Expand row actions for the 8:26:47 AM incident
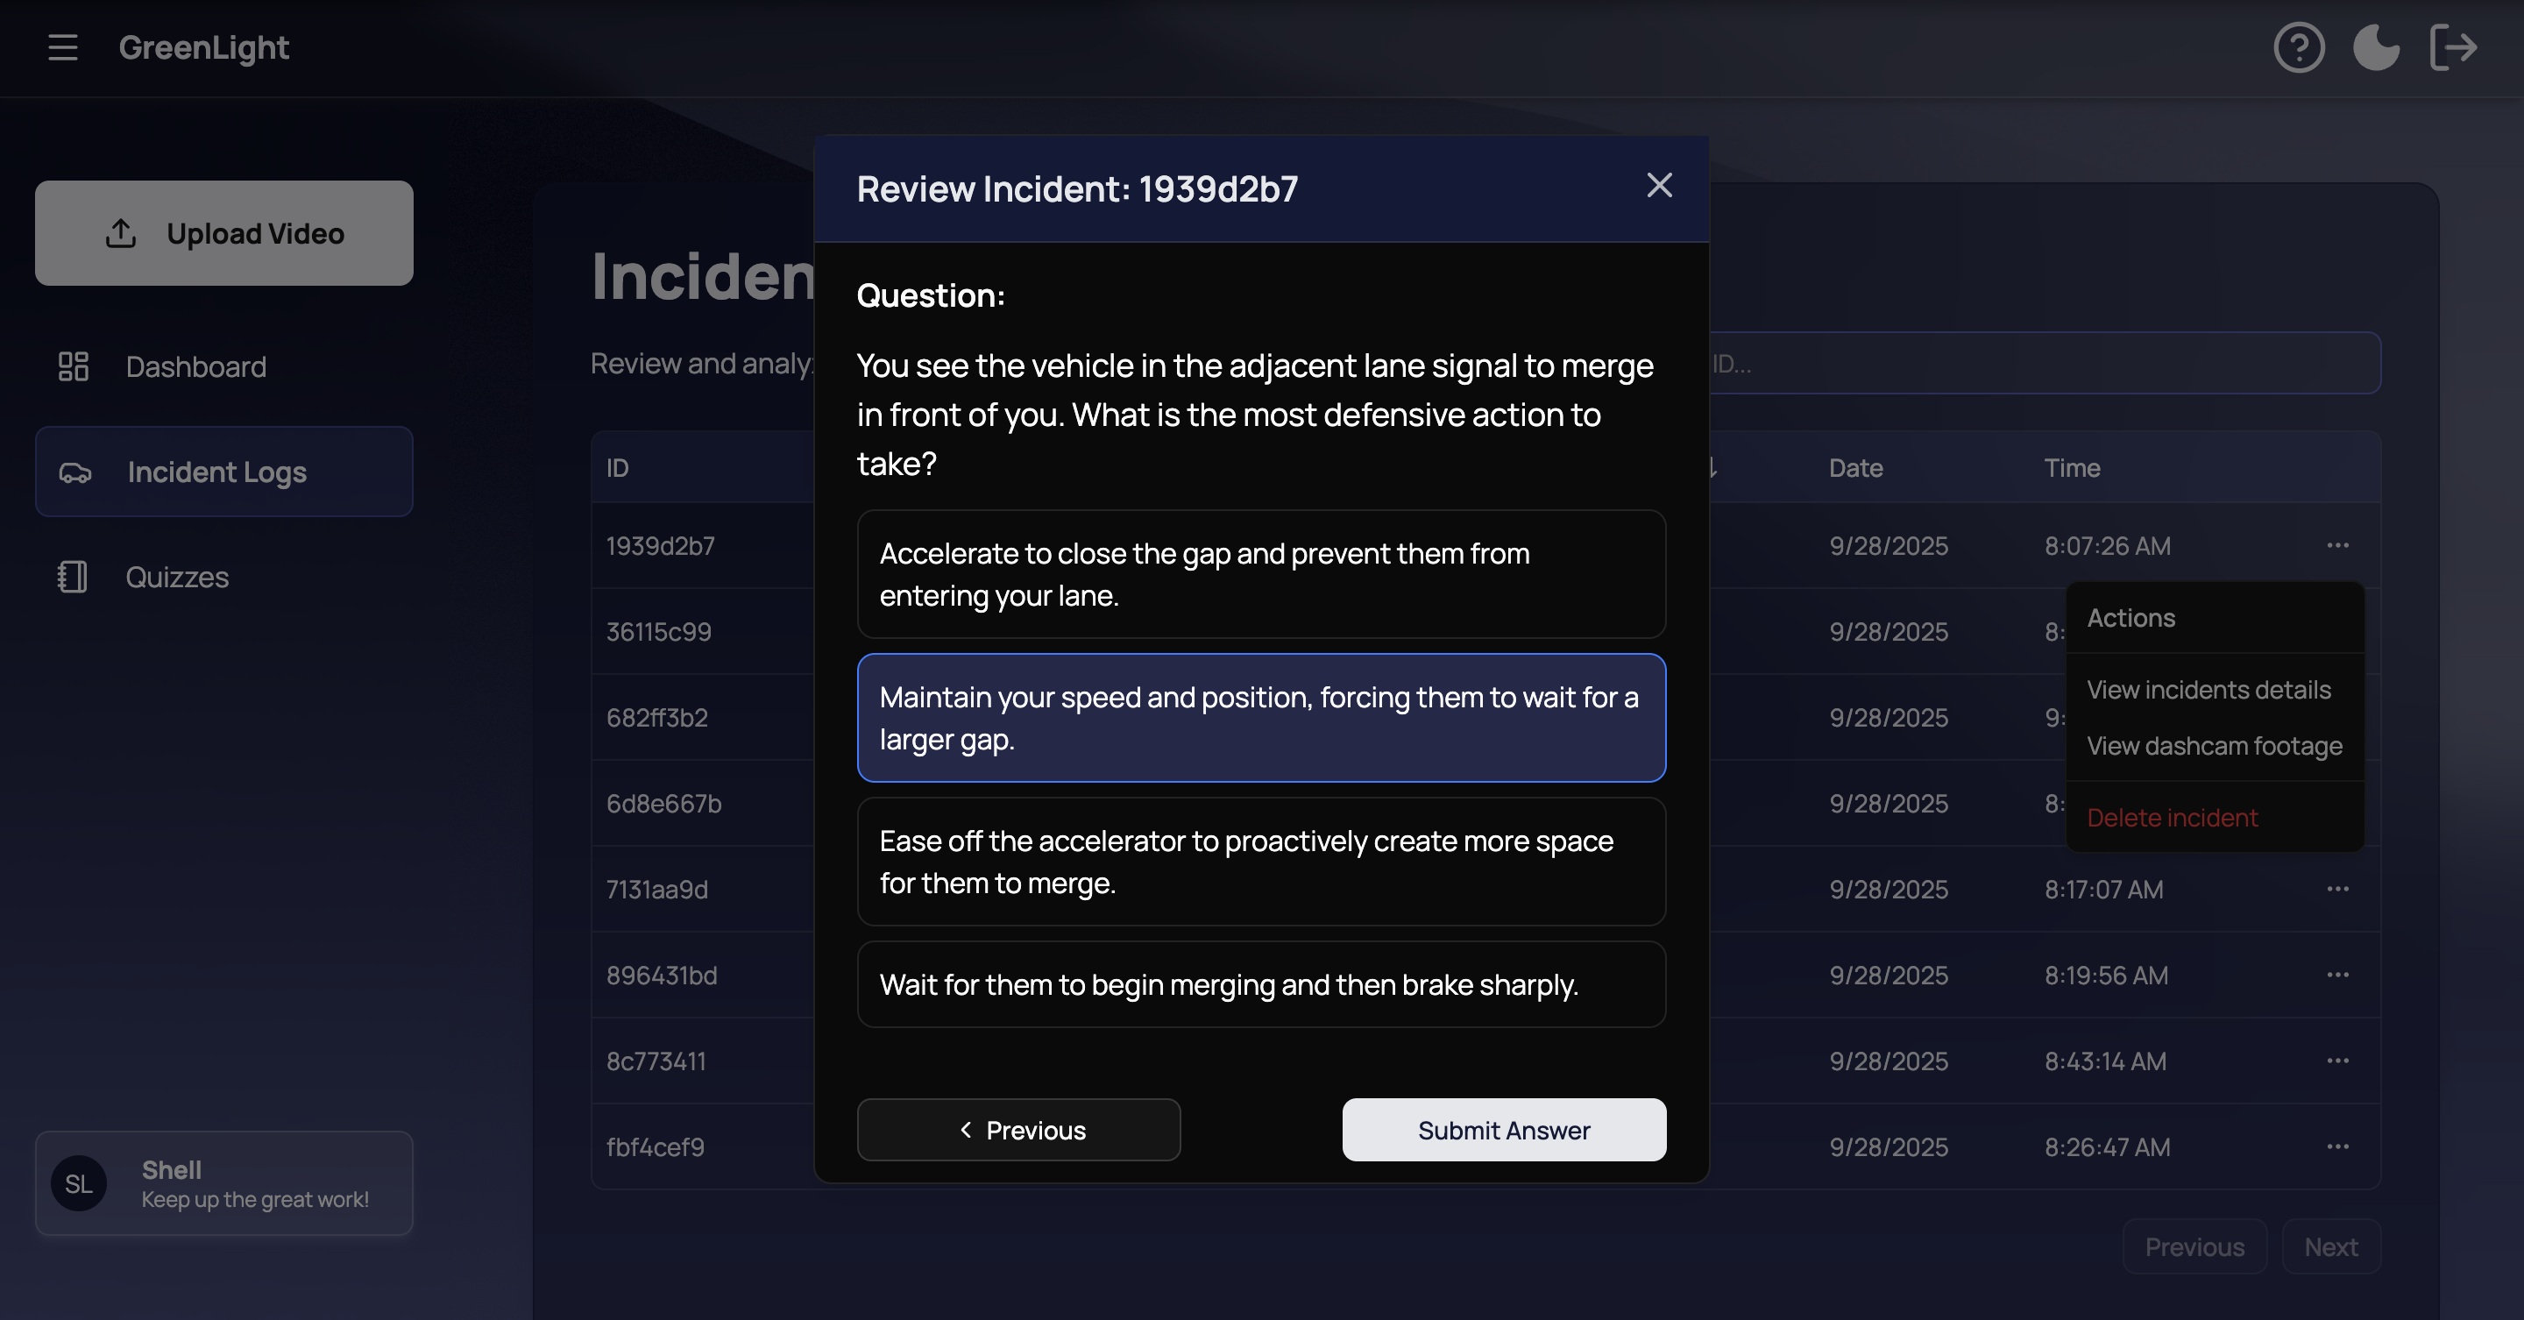The height and width of the screenshot is (1320, 2524). click(2336, 1146)
